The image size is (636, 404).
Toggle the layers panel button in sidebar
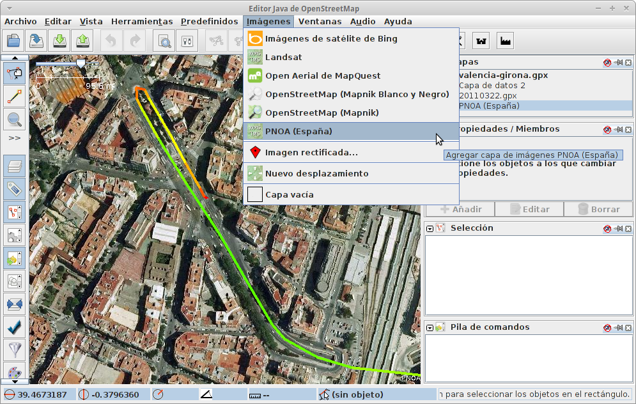[x=15, y=167]
